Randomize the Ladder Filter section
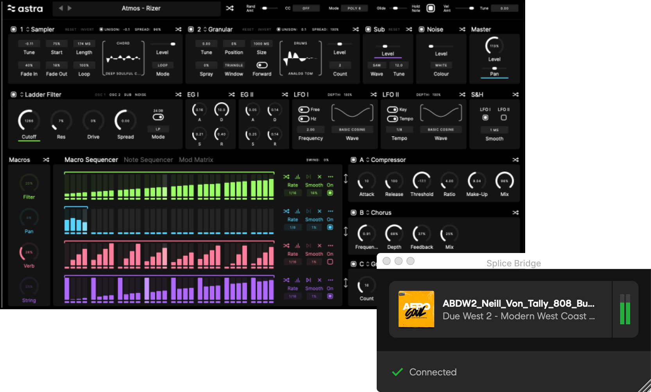Image resolution: width=651 pixels, height=392 pixels. [x=178, y=94]
